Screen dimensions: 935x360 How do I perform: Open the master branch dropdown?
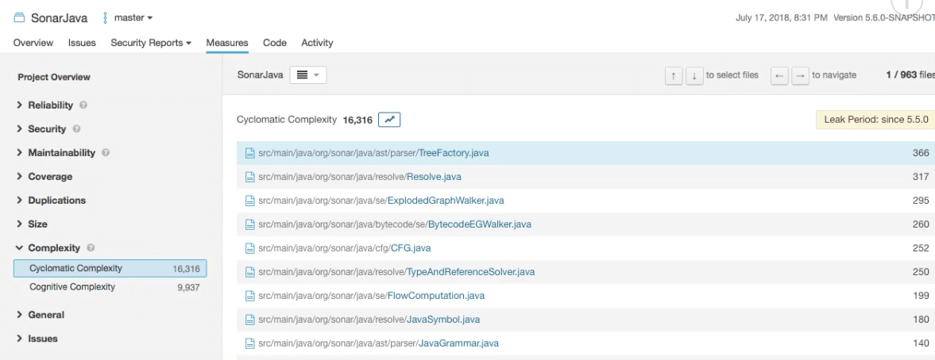pyautogui.click(x=128, y=18)
